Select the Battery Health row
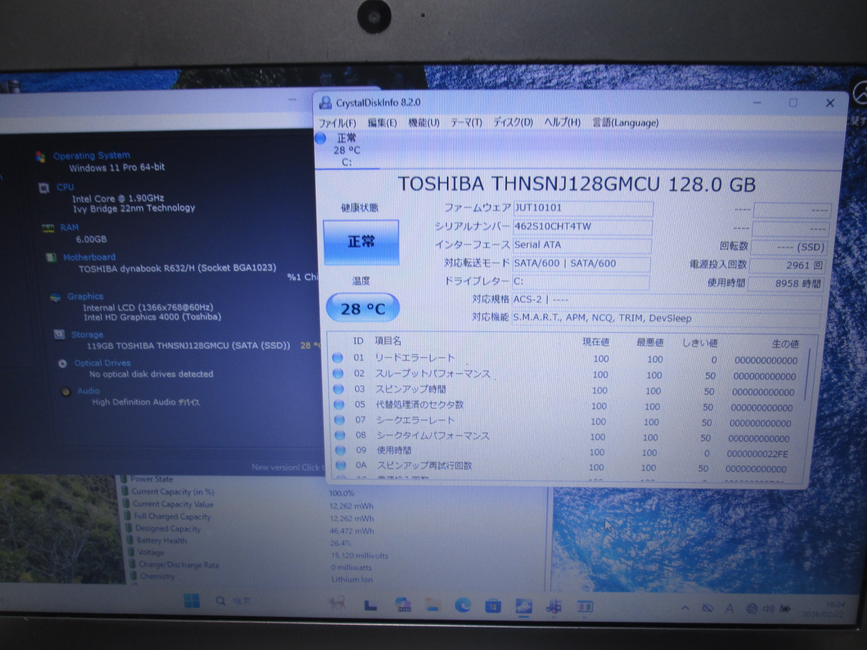The width and height of the screenshot is (867, 650). (x=161, y=541)
